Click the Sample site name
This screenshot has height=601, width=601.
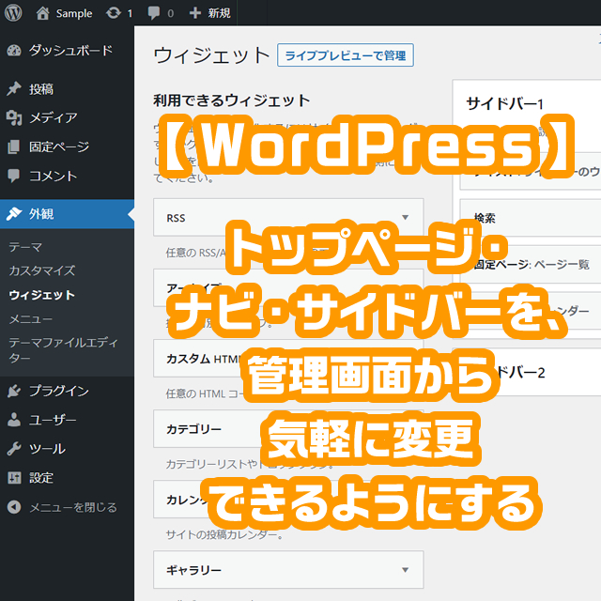coord(74,13)
